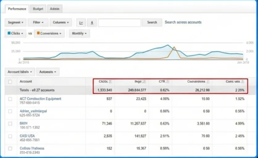Click the Conv. rate help icon
Viewport: 258px width, 158px height.
pyautogui.click(x=243, y=82)
